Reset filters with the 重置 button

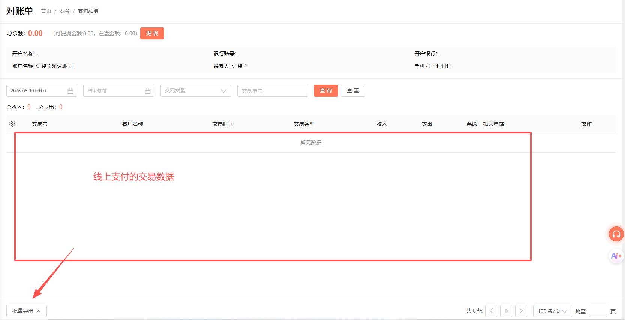353,91
